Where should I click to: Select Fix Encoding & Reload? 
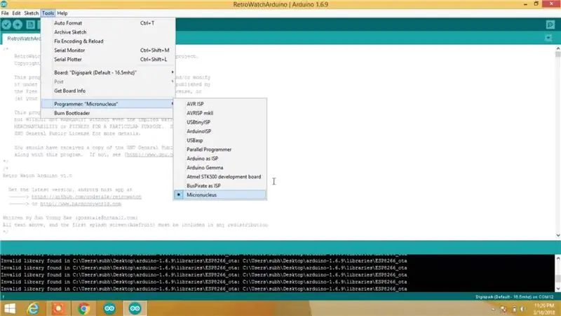tap(108, 41)
